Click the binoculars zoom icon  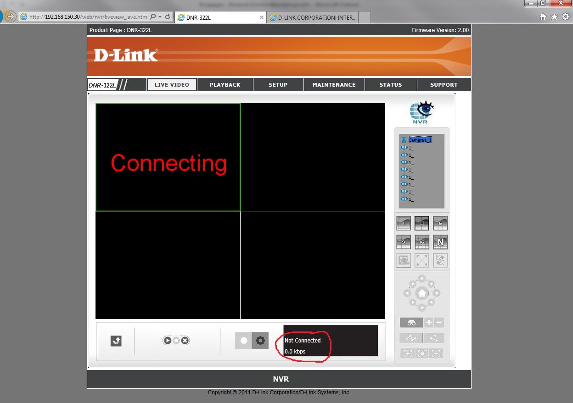[411, 323]
